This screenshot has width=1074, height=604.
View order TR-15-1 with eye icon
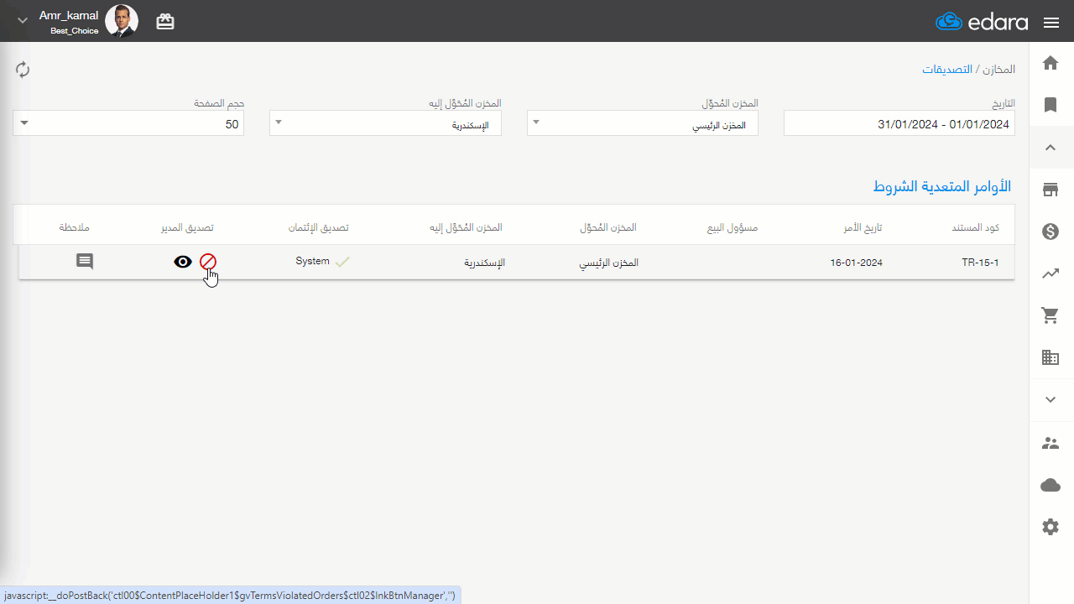click(x=183, y=262)
